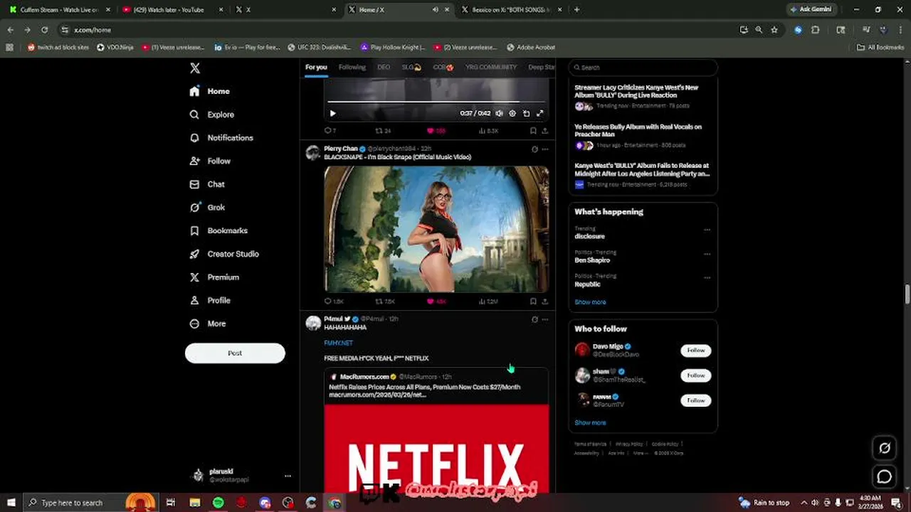Viewport: 911px width, 512px height.
Task: Open the floating messages button
Action: pyautogui.click(x=885, y=476)
